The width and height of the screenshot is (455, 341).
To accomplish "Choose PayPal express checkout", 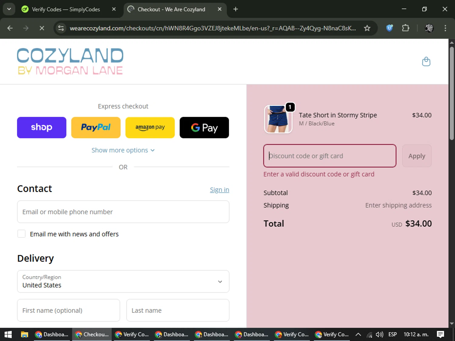I will point(96,127).
